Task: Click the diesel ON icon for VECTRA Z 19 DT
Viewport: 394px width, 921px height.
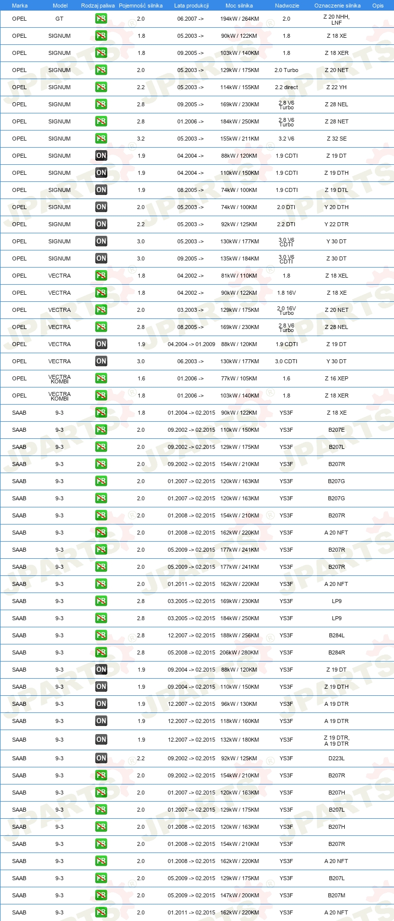Action: coord(101,344)
